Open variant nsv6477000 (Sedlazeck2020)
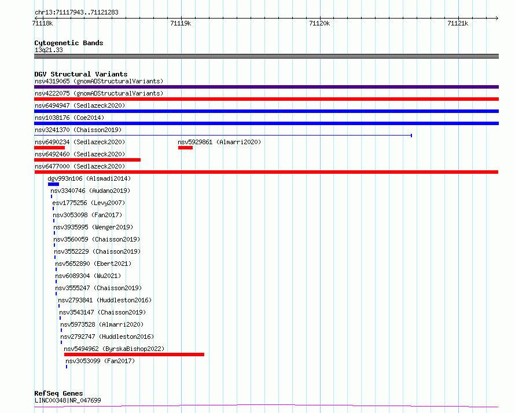Screen dimensions: 515x413 (x=80, y=166)
